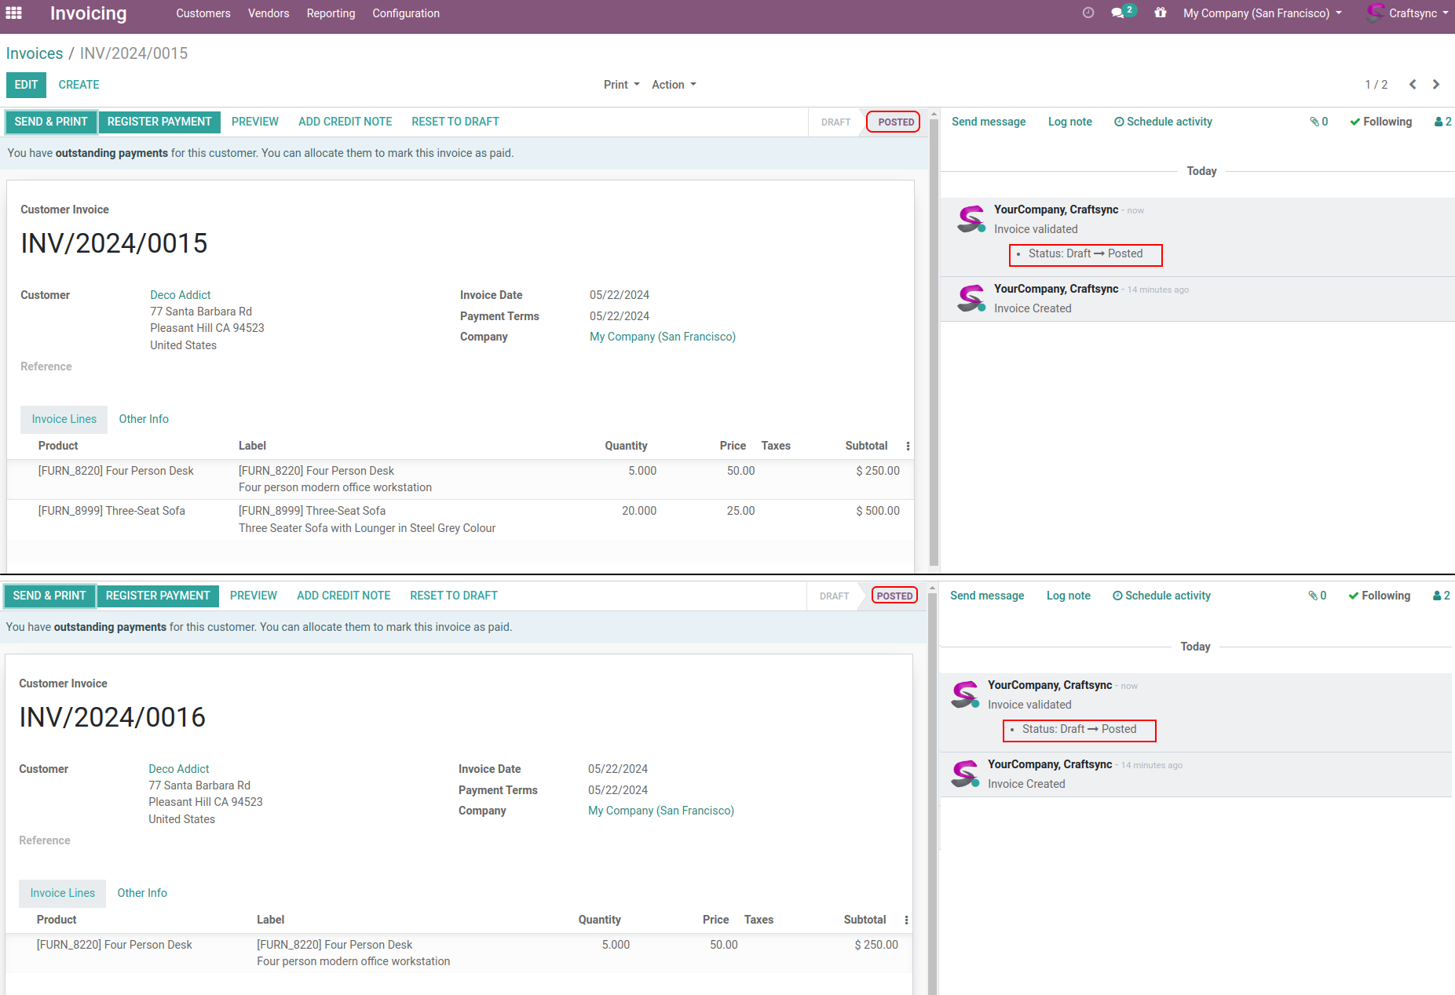
Task: Click Register Payment on invoice INV/2024/0015
Action: click(x=159, y=122)
